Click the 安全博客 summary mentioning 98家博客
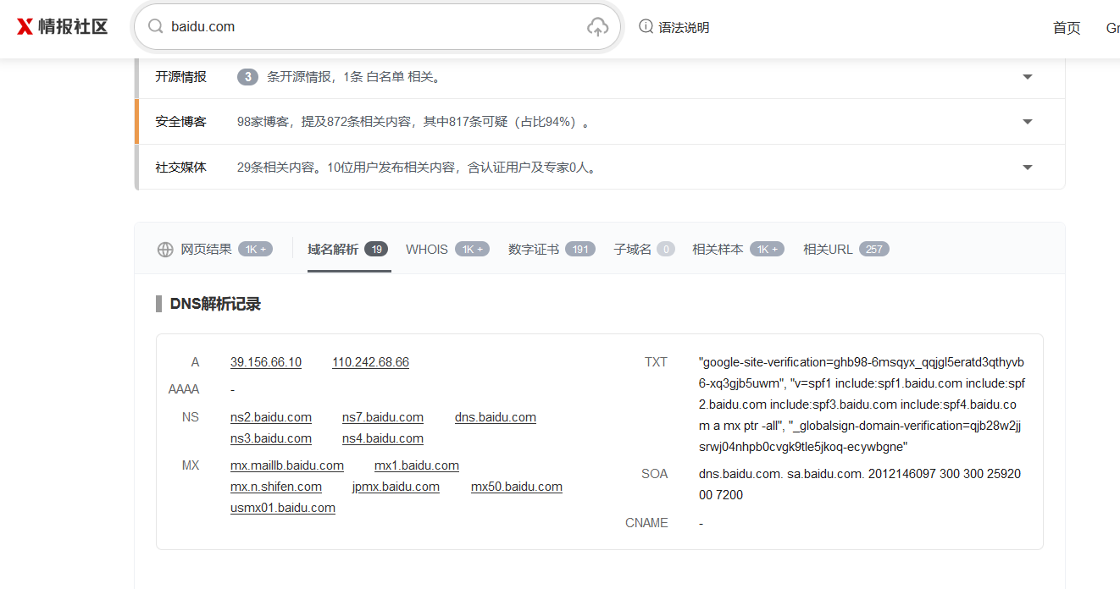This screenshot has height=589, width=1120. click(x=413, y=122)
